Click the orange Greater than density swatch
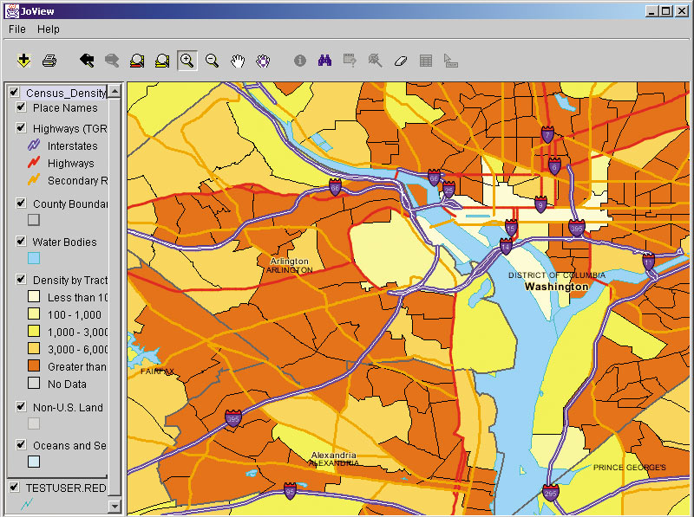This screenshot has width=694, height=517. pos(34,366)
